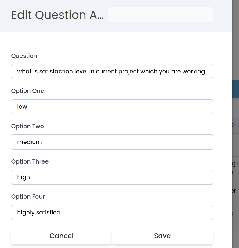Click the 'Option One' label
The image size is (239, 248).
point(27,91)
